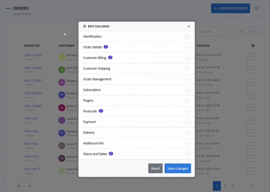
Task: Click the Edit Columns title icon
Action: coord(85,26)
